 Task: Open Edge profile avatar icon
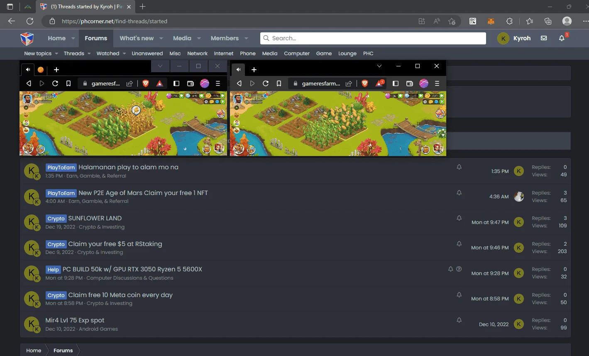[x=567, y=21]
